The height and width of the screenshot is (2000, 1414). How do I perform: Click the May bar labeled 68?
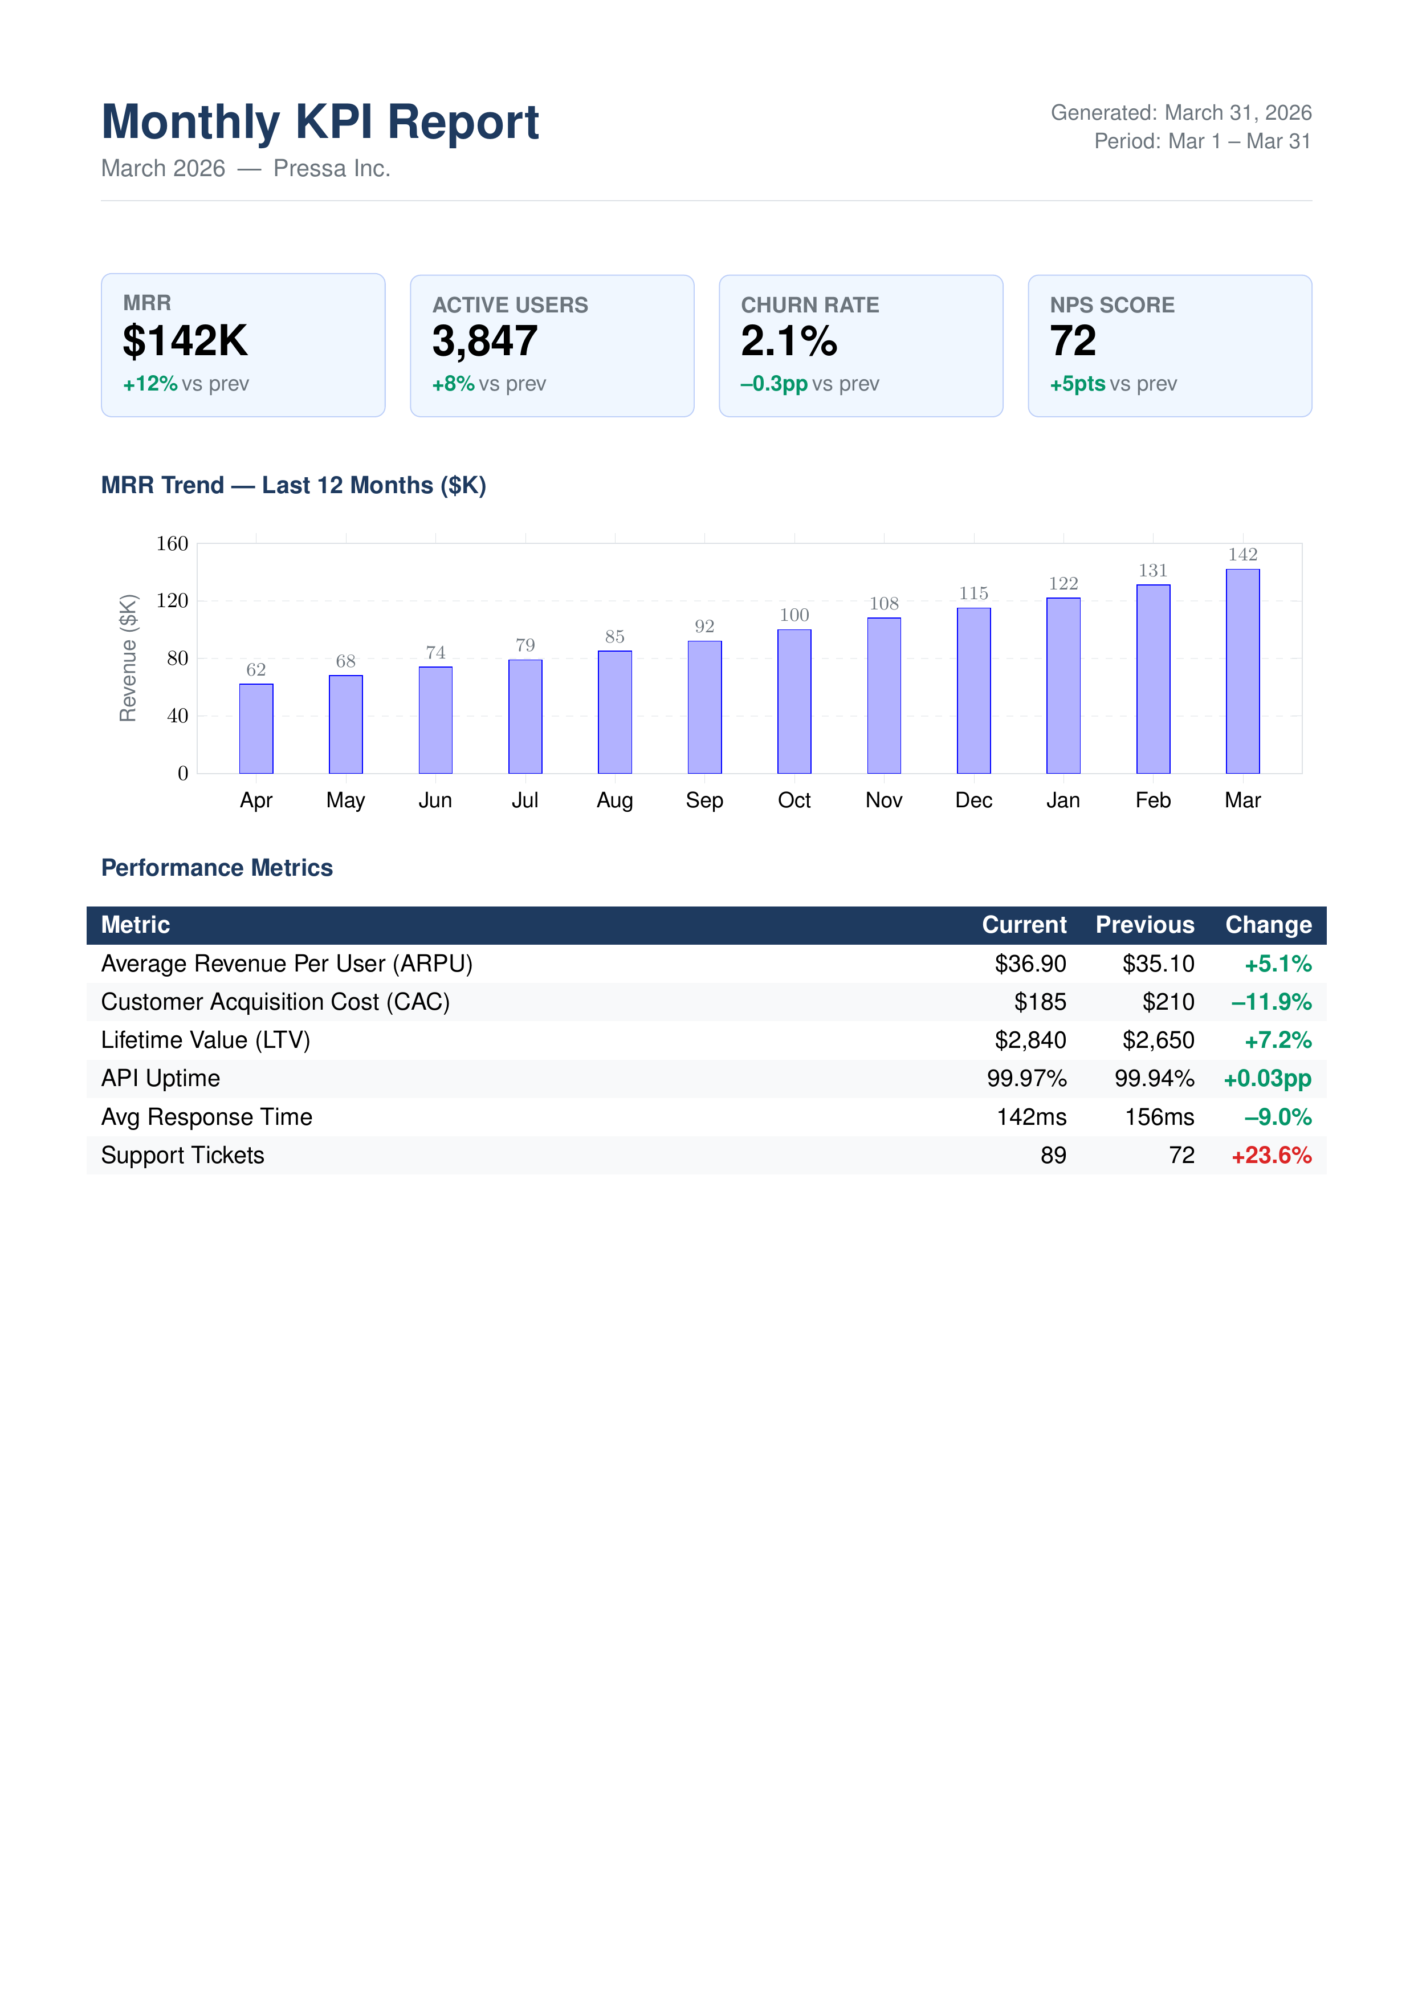tap(346, 724)
